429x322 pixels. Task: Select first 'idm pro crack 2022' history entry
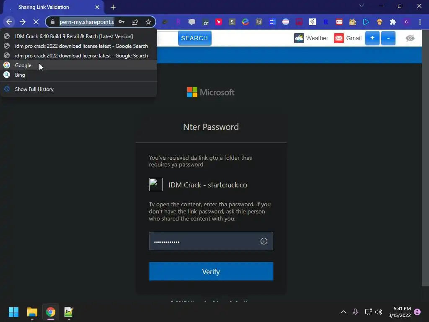click(79, 46)
